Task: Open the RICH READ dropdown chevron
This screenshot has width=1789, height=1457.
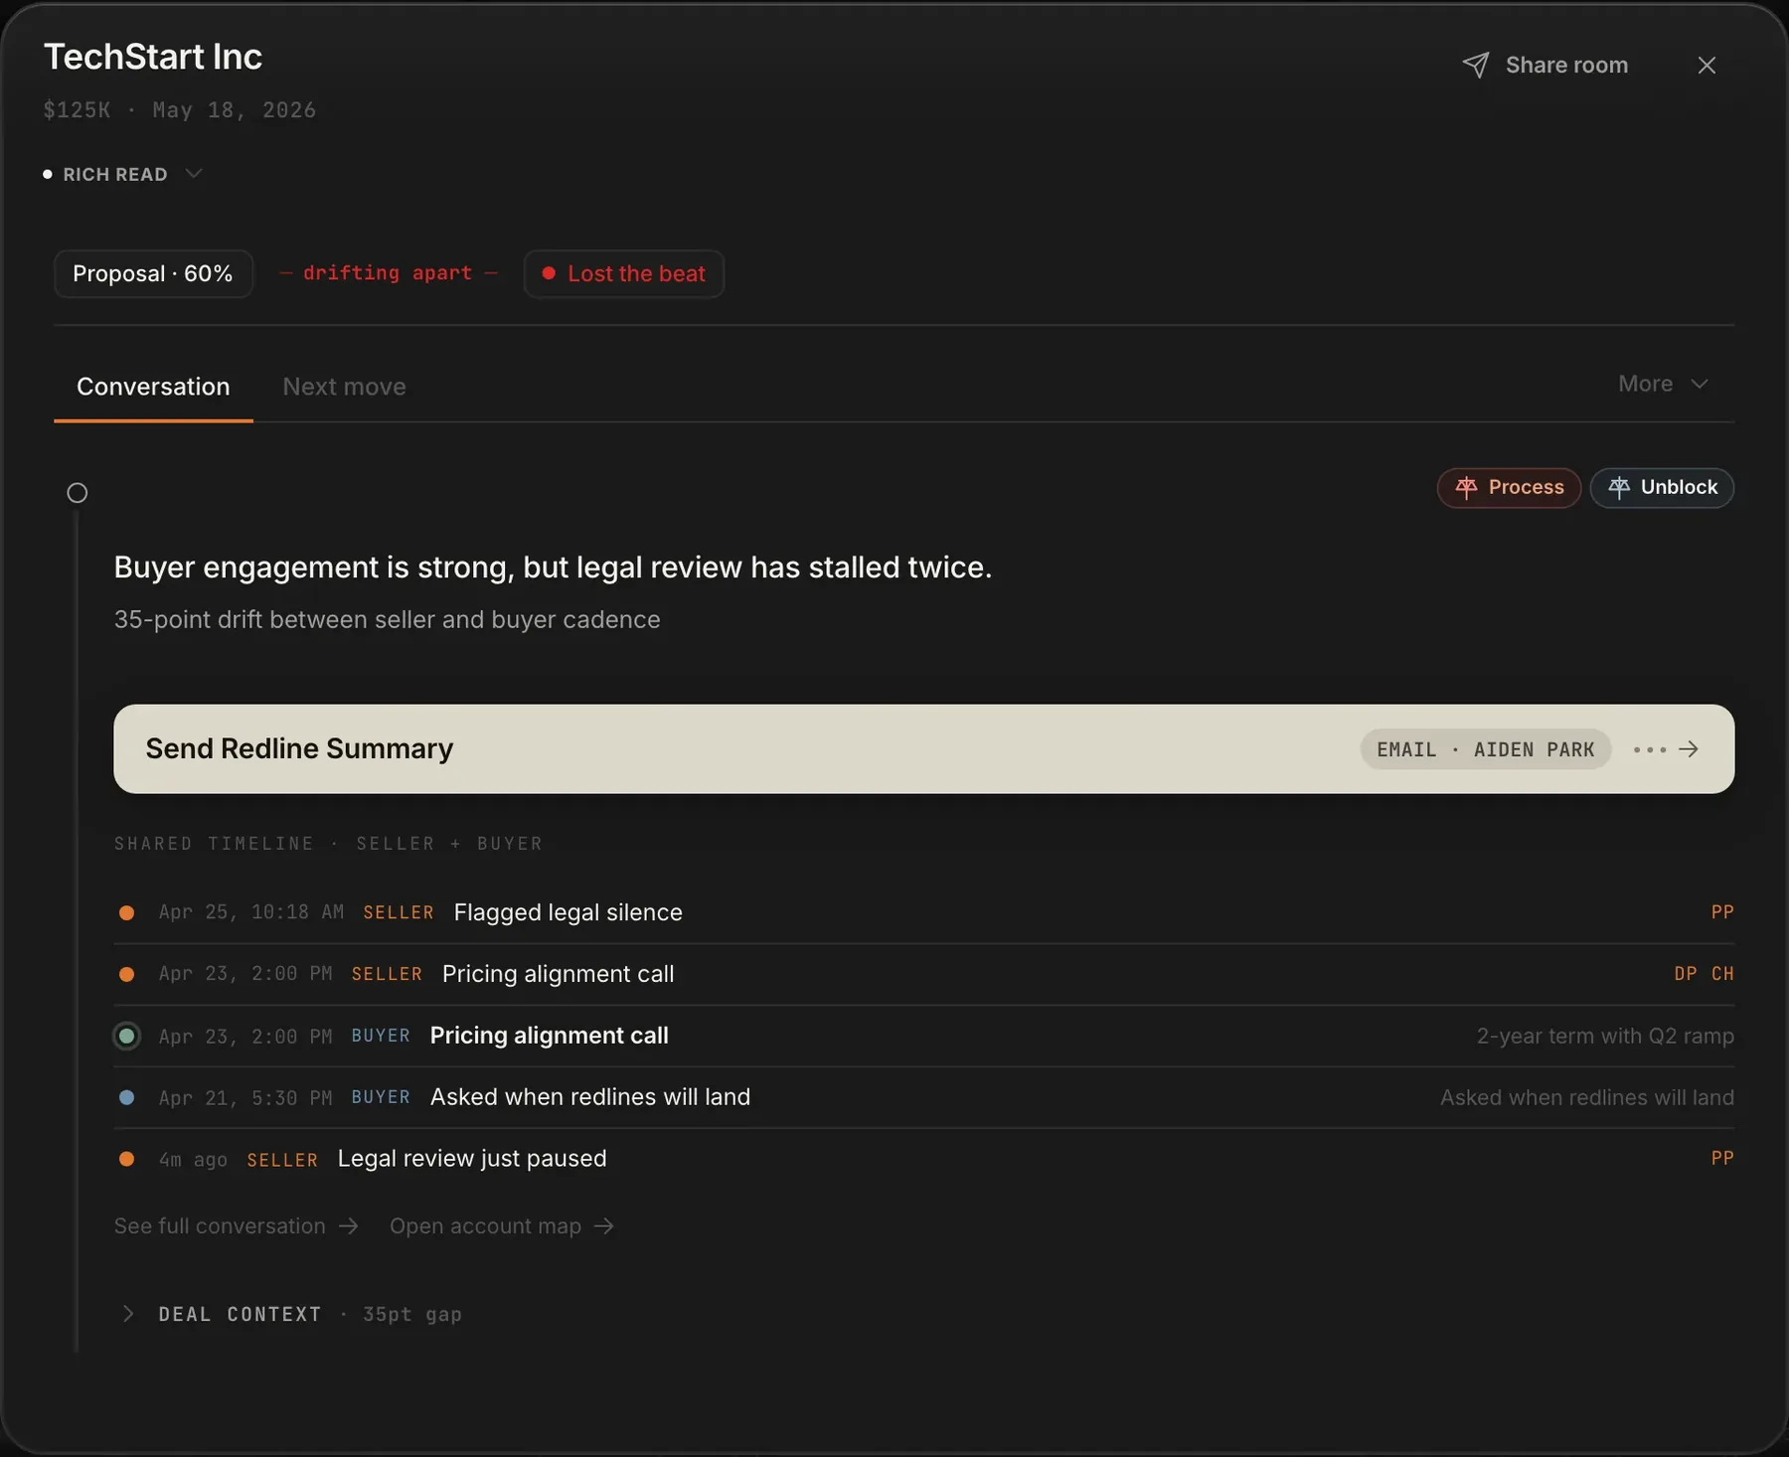Action: (195, 174)
